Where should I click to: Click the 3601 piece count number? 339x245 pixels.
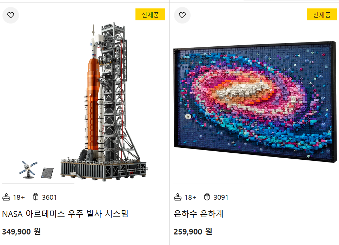pos(49,197)
